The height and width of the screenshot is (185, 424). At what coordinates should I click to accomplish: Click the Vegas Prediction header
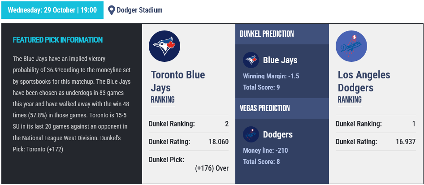point(264,108)
